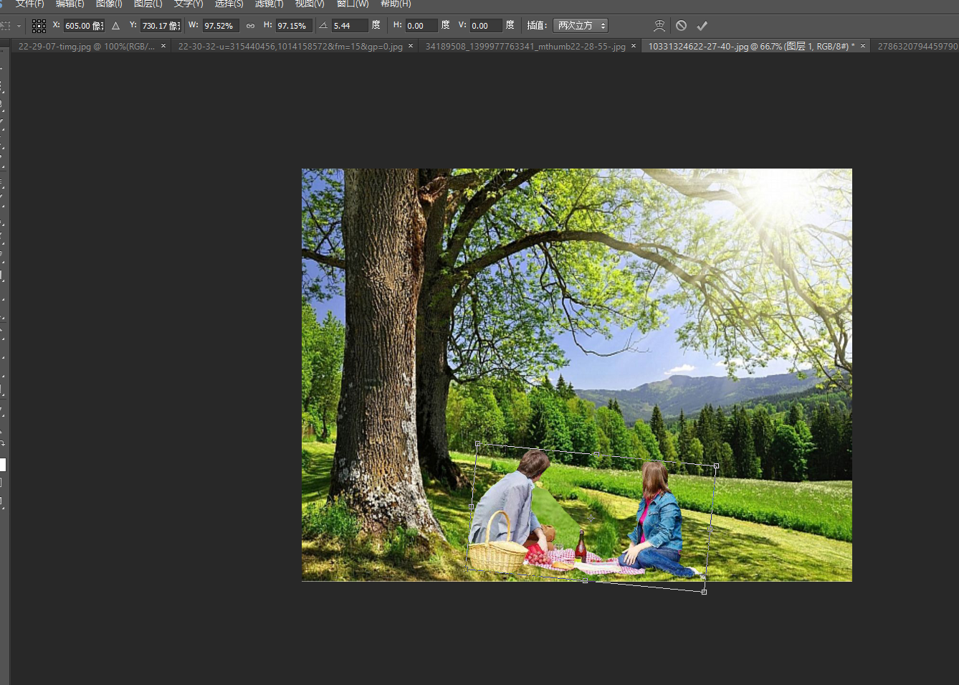
Task: Open the 选择(S) menu
Action: [x=229, y=4]
